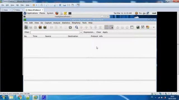Click the notes launcher icon in GNOME panel
The height and width of the screenshot is (100, 179).
[65, 13]
